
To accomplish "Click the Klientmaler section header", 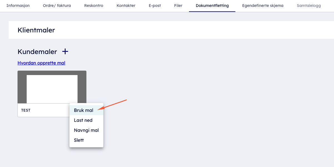I will coord(36,30).
